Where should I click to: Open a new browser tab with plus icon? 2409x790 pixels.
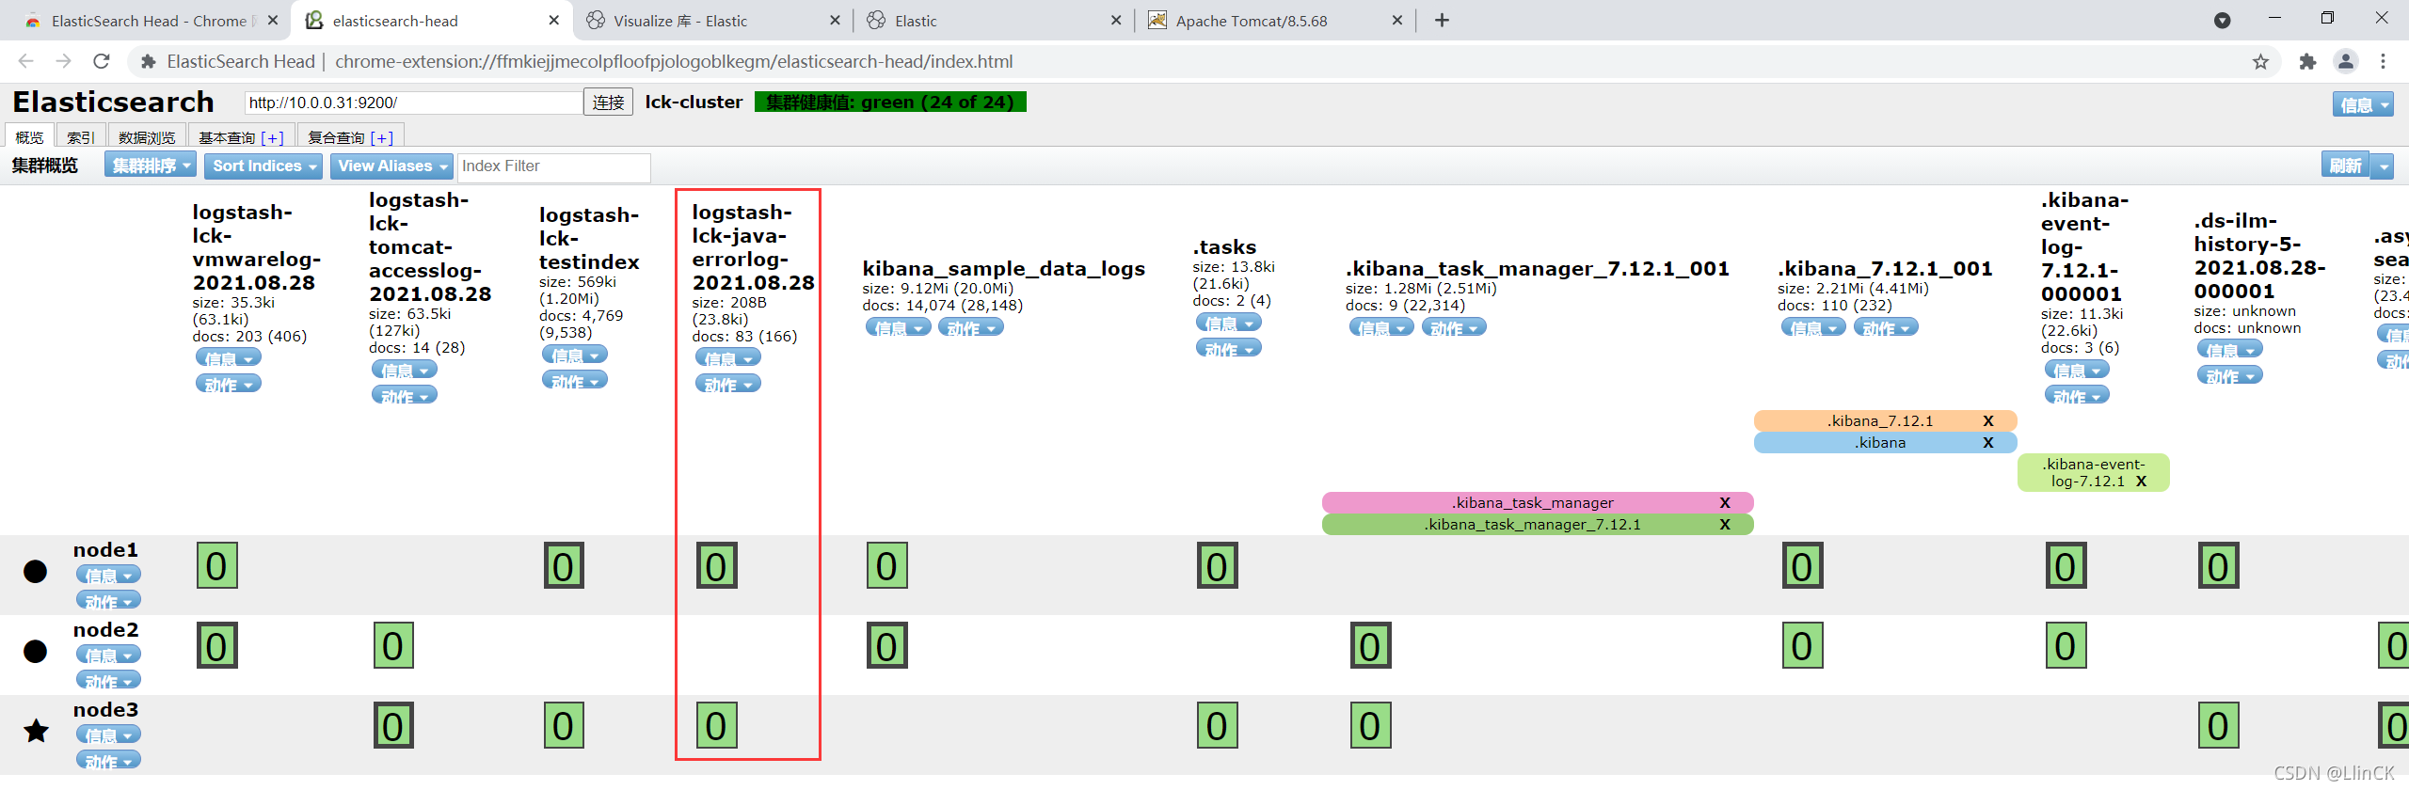1442,20
